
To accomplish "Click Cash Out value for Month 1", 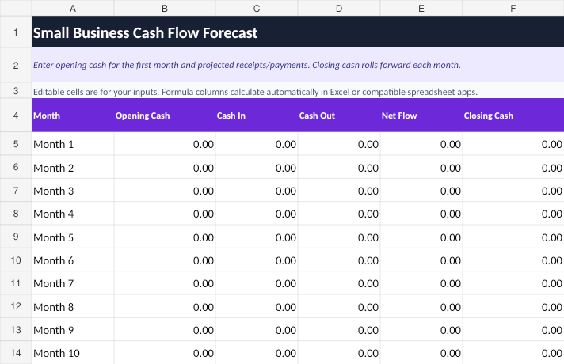I will tap(339, 144).
